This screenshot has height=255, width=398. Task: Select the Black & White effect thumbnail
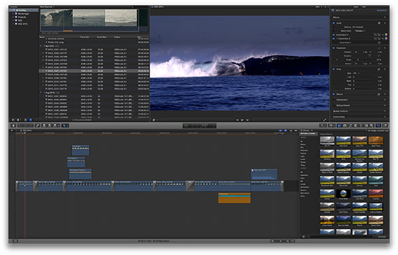(x=327, y=167)
